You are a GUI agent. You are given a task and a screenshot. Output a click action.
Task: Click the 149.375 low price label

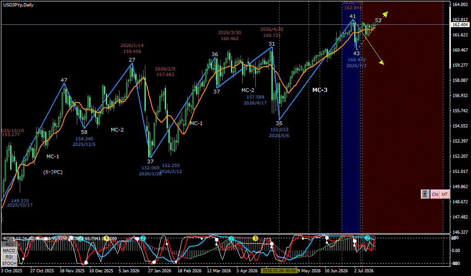[x=20, y=201]
